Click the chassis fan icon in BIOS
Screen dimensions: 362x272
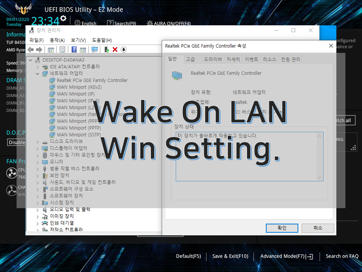point(12,190)
